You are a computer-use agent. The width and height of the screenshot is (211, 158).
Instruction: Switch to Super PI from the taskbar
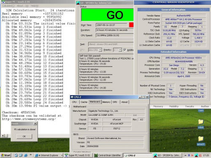78,155
